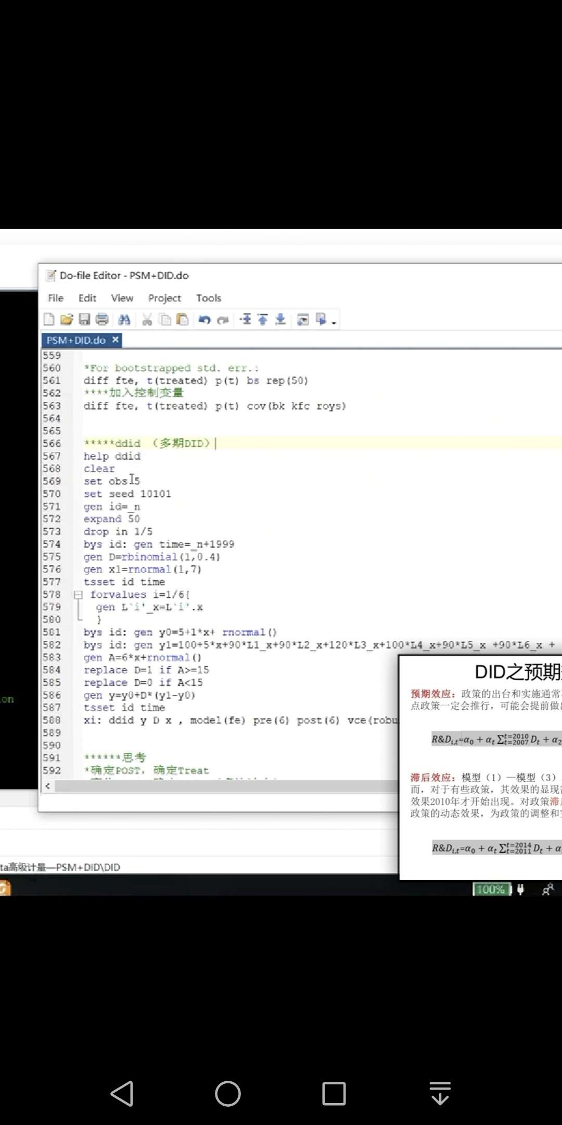The width and height of the screenshot is (562, 1125).
Task: Click 'tsset id time' on line 577
Action: (x=124, y=582)
